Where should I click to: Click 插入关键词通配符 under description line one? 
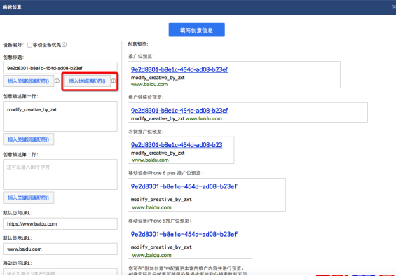click(x=28, y=139)
